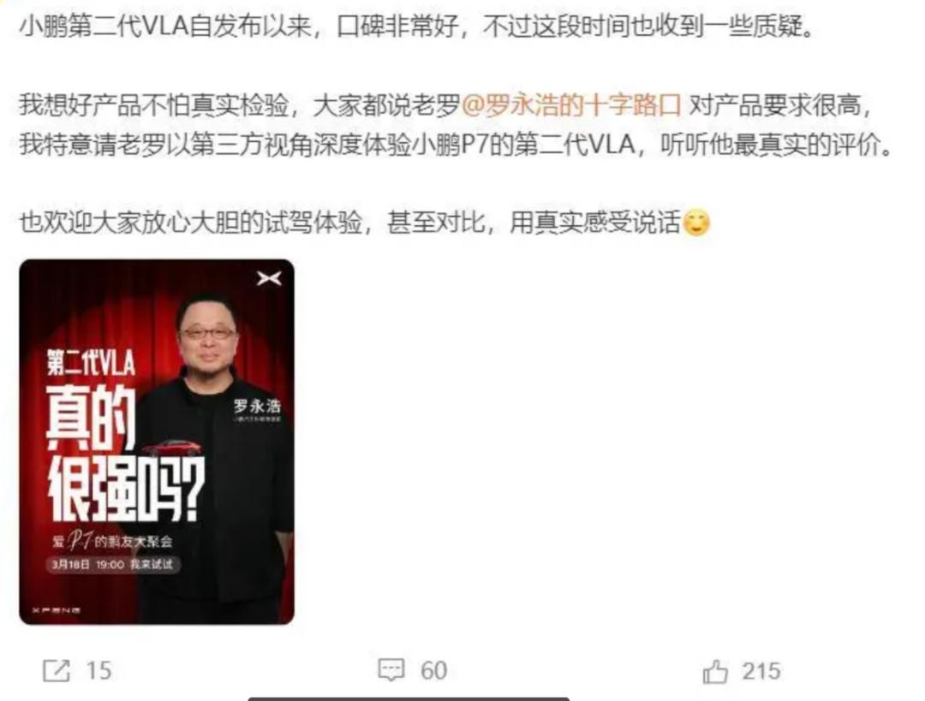
Task: Click the first paragraph about 小鹏第二代VLA口碑
Action: pos(416,26)
